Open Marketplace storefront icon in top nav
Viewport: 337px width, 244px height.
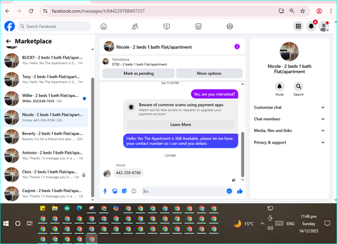[198, 26]
